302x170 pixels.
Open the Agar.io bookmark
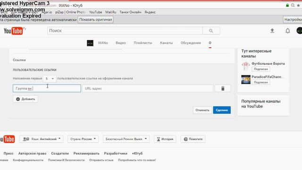click(47, 12)
